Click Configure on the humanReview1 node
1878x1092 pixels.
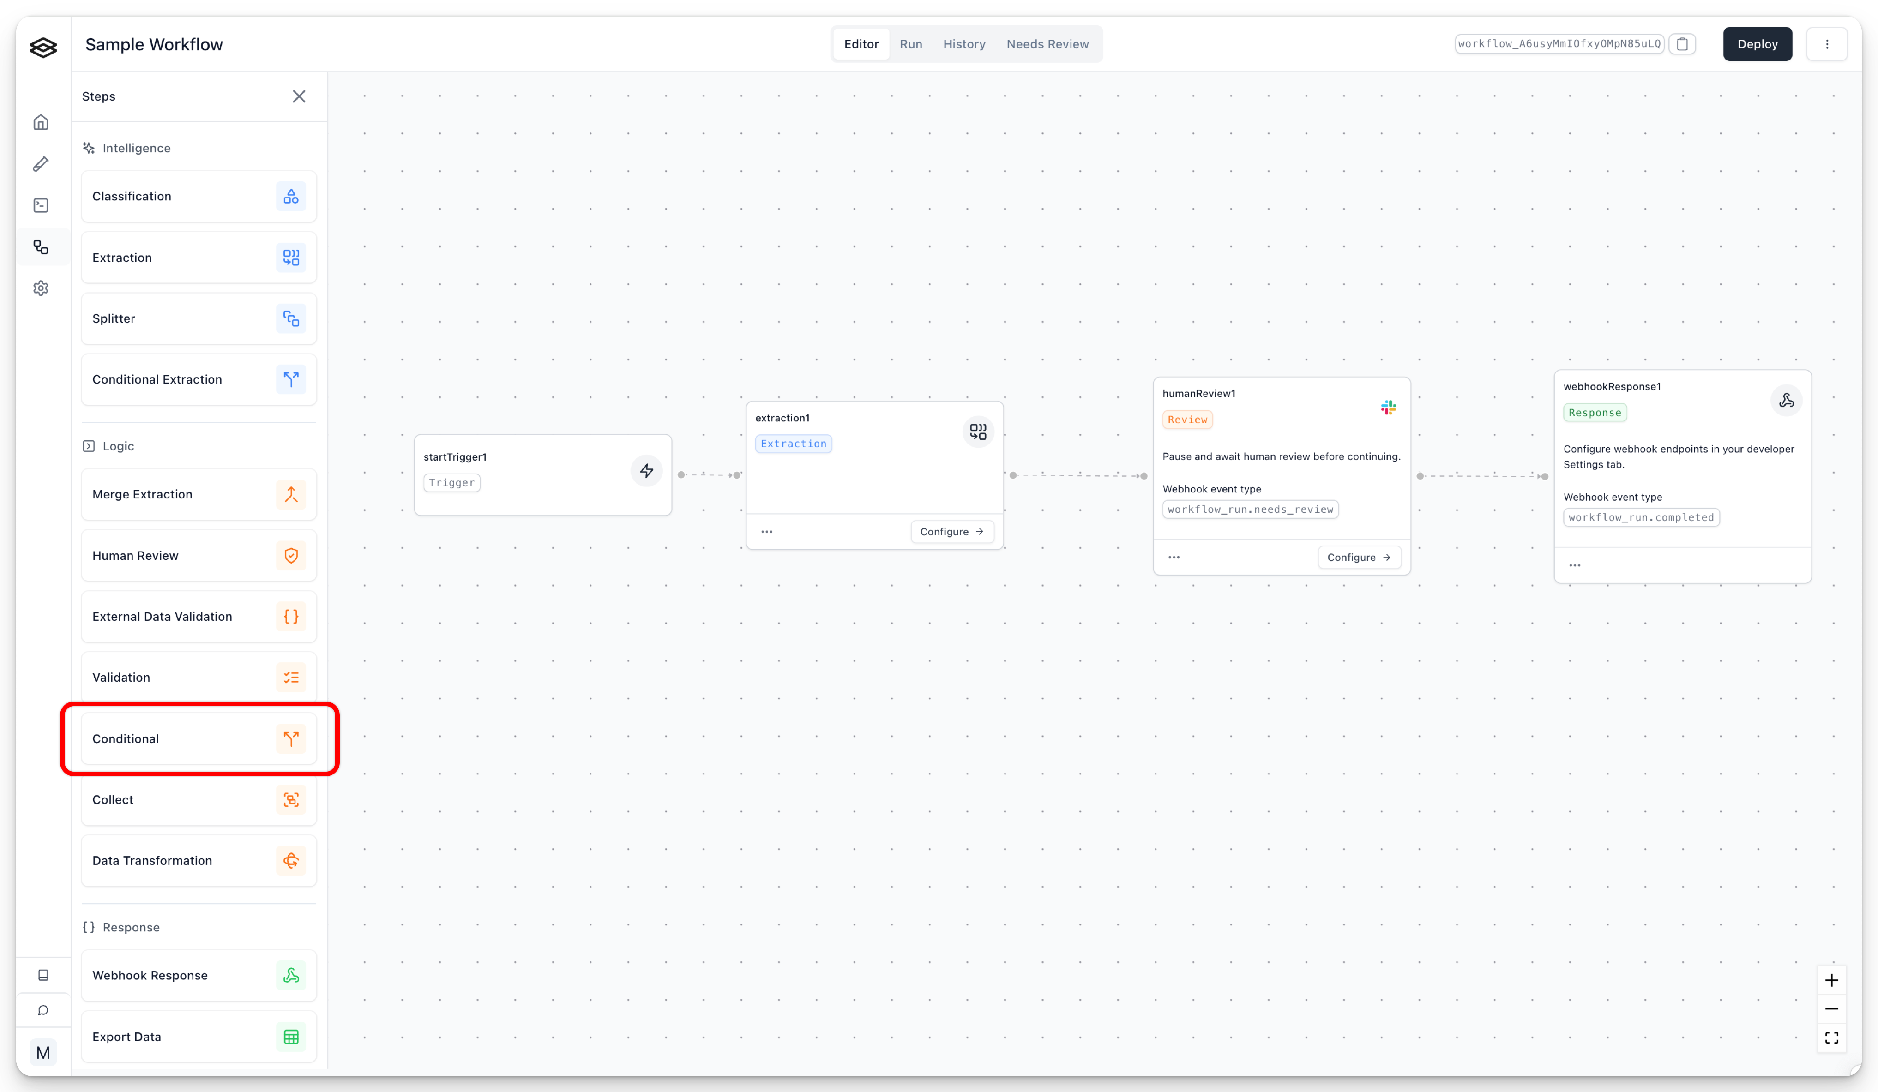point(1359,557)
